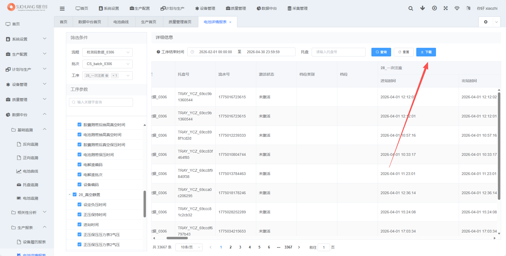Focus the 托盘 number input field
The width and height of the screenshot is (506, 256).
tap(338, 52)
